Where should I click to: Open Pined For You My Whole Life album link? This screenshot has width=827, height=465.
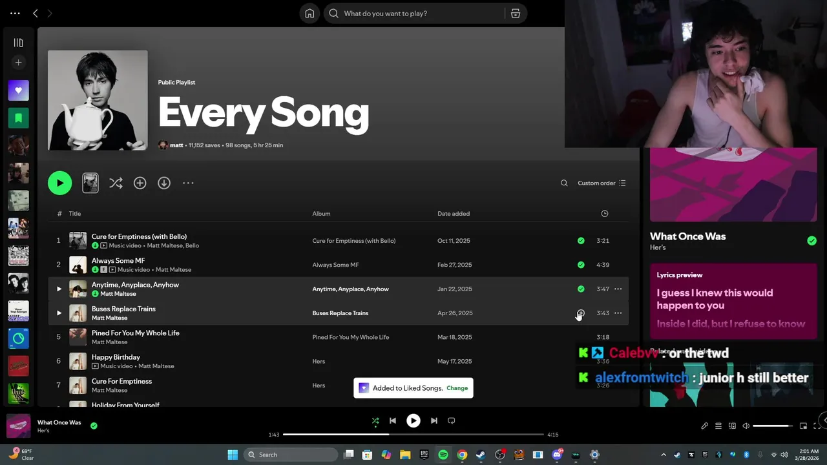pos(351,337)
